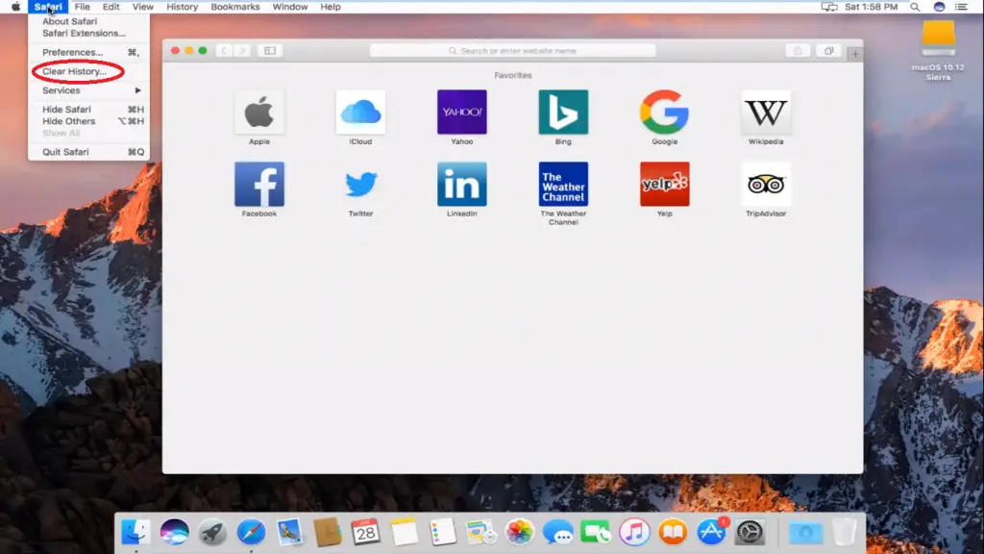Open Preferences from Safari menu
984x554 pixels.
pyautogui.click(x=72, y=52)
